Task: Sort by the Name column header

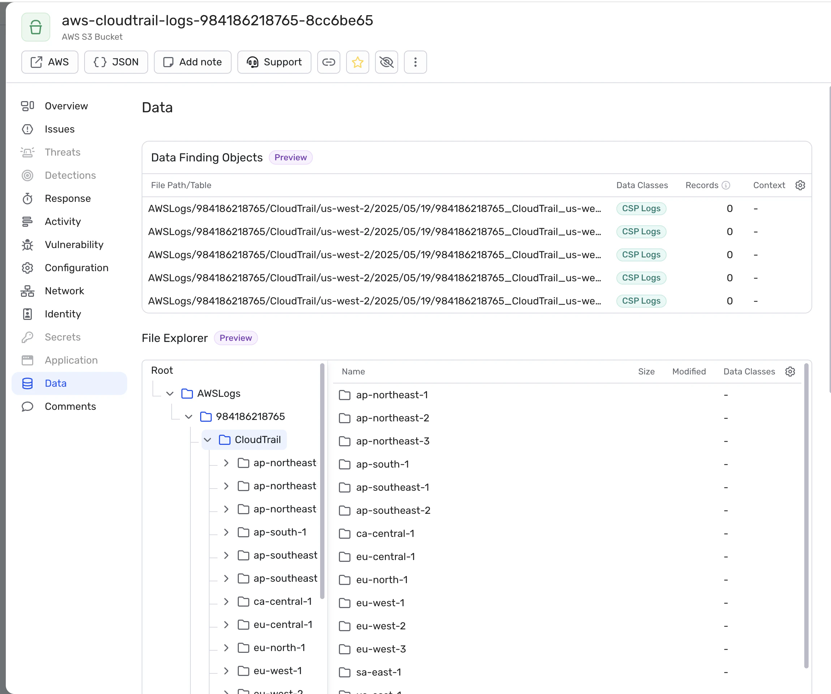Action: 353,371
